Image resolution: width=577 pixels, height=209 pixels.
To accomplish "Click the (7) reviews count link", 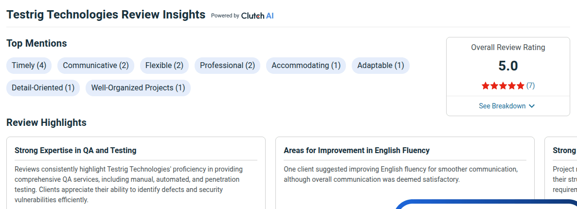I will click(530, 86).
